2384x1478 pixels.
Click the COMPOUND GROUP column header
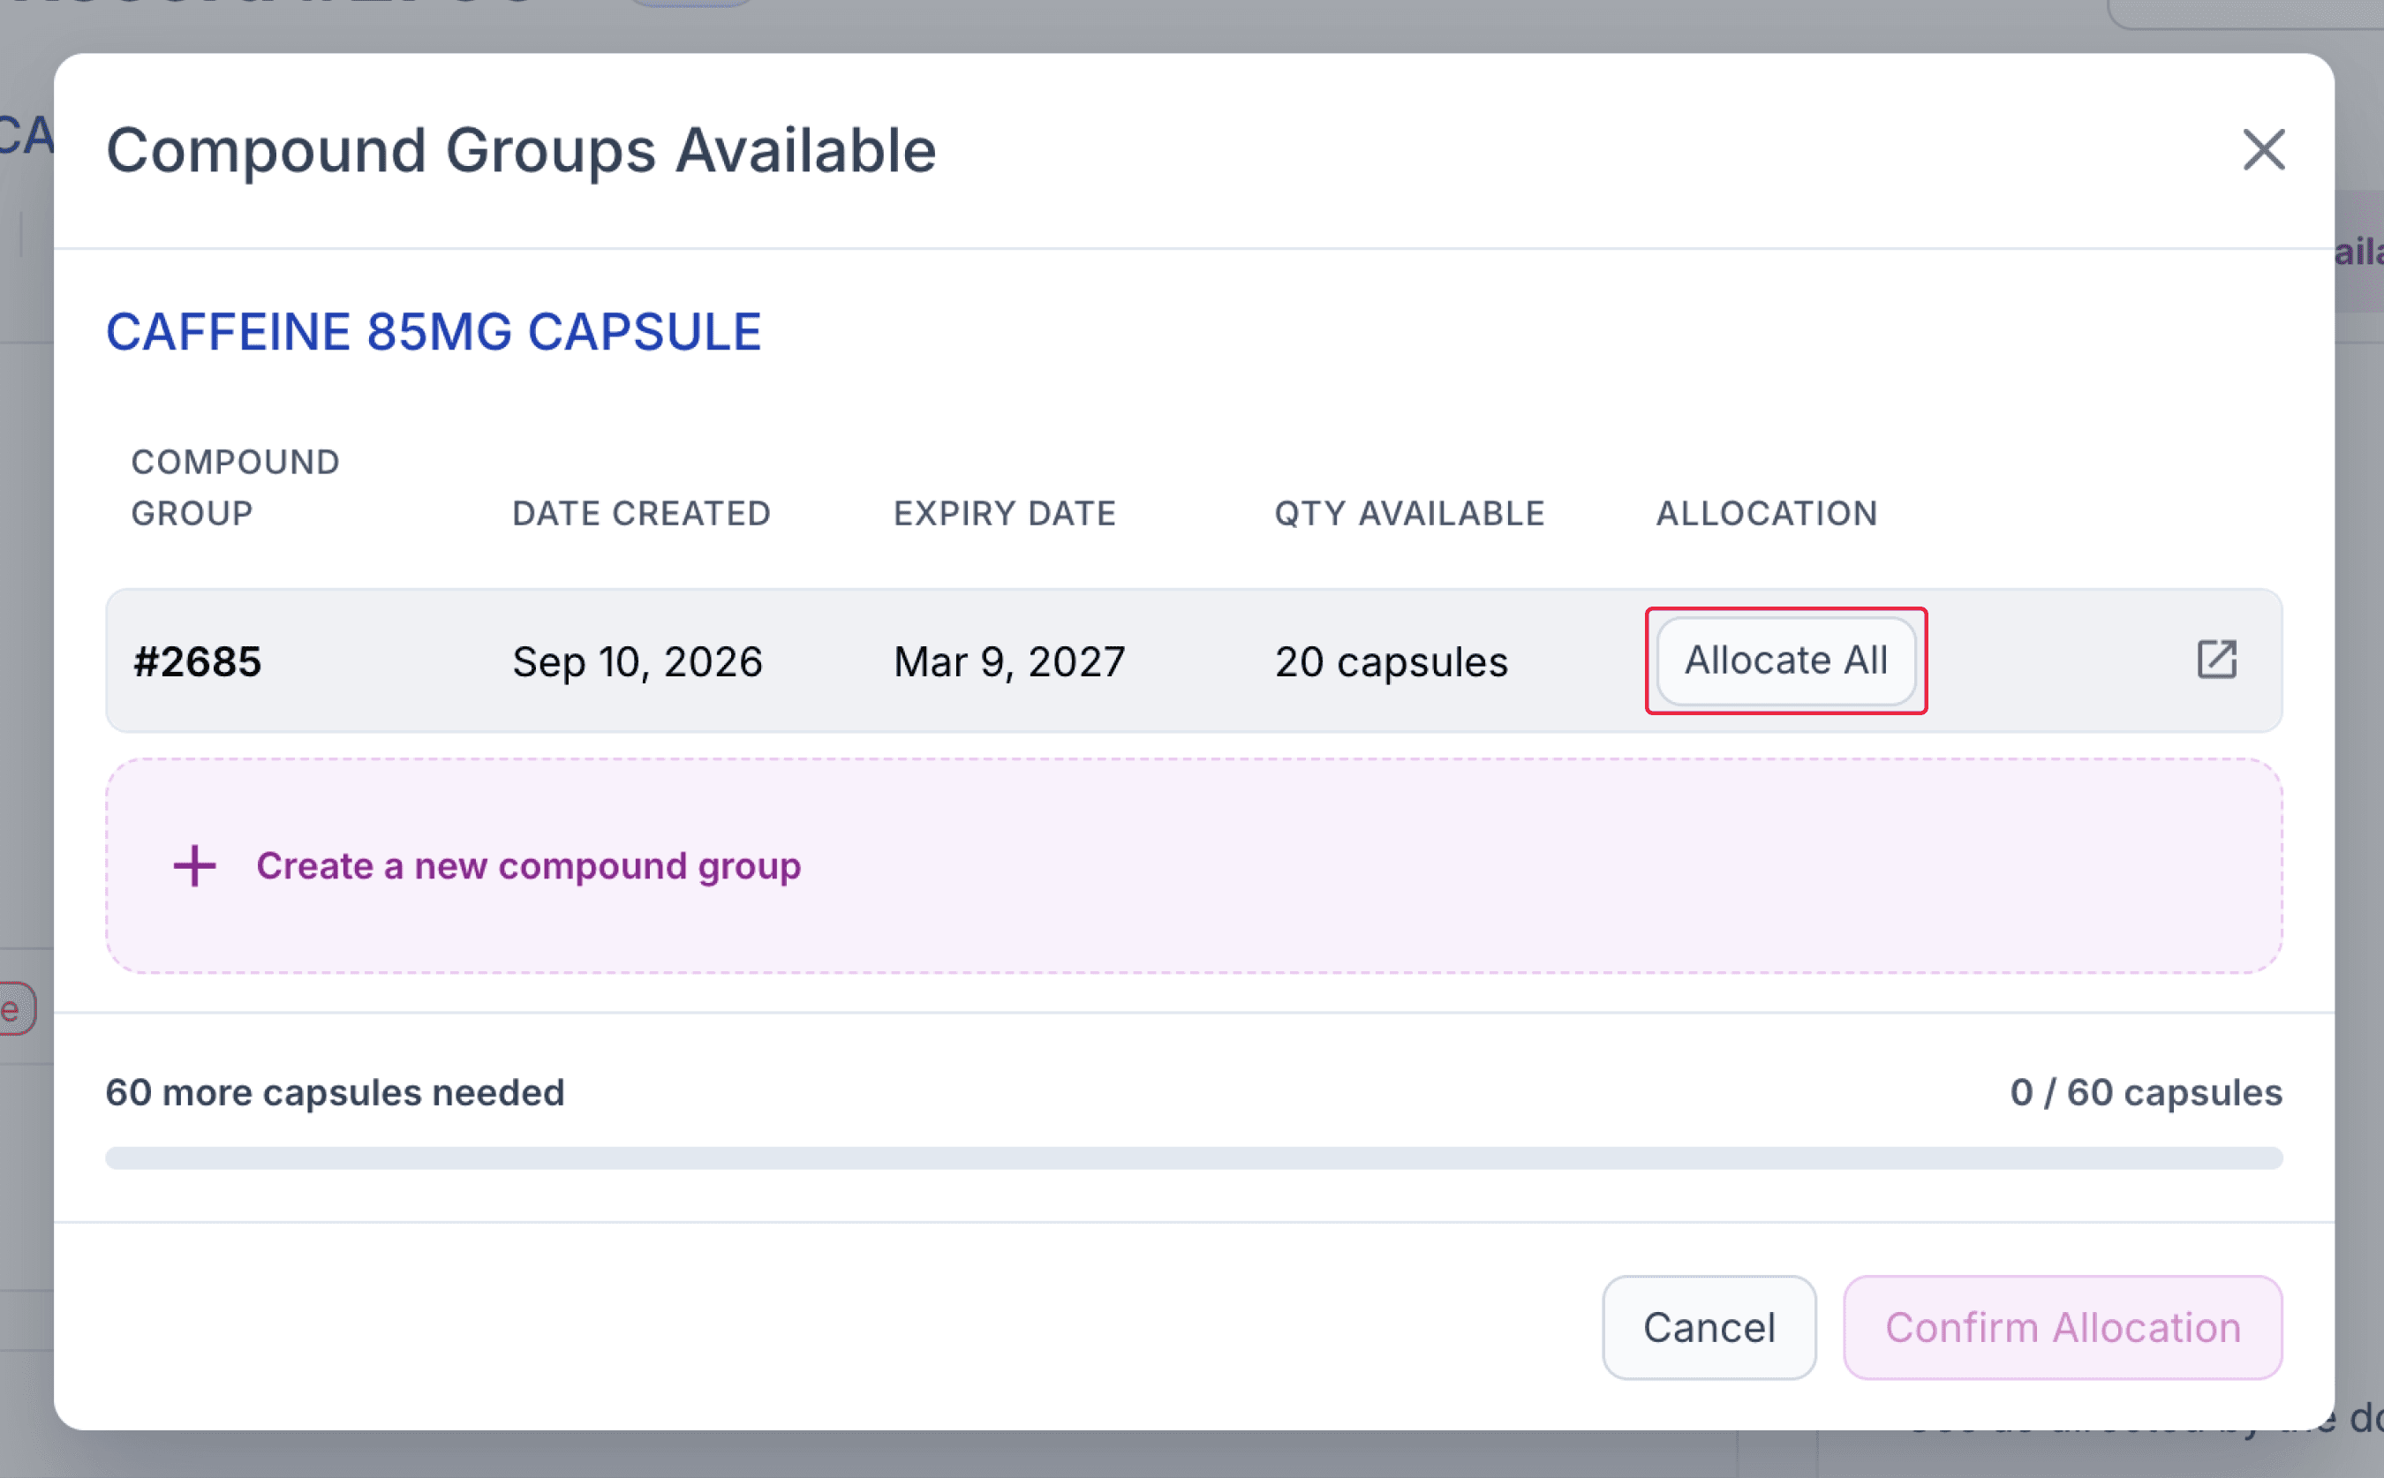[x=236, y=486]
